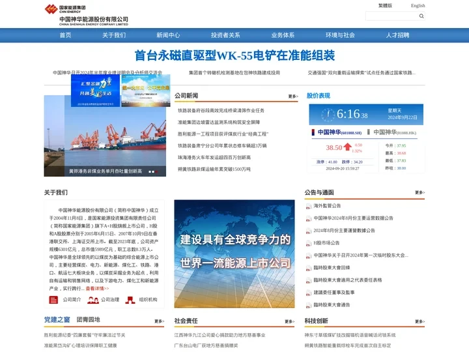Click PDF icon beside 海外監管公告
469x352 pixels.
pos(308,206)
